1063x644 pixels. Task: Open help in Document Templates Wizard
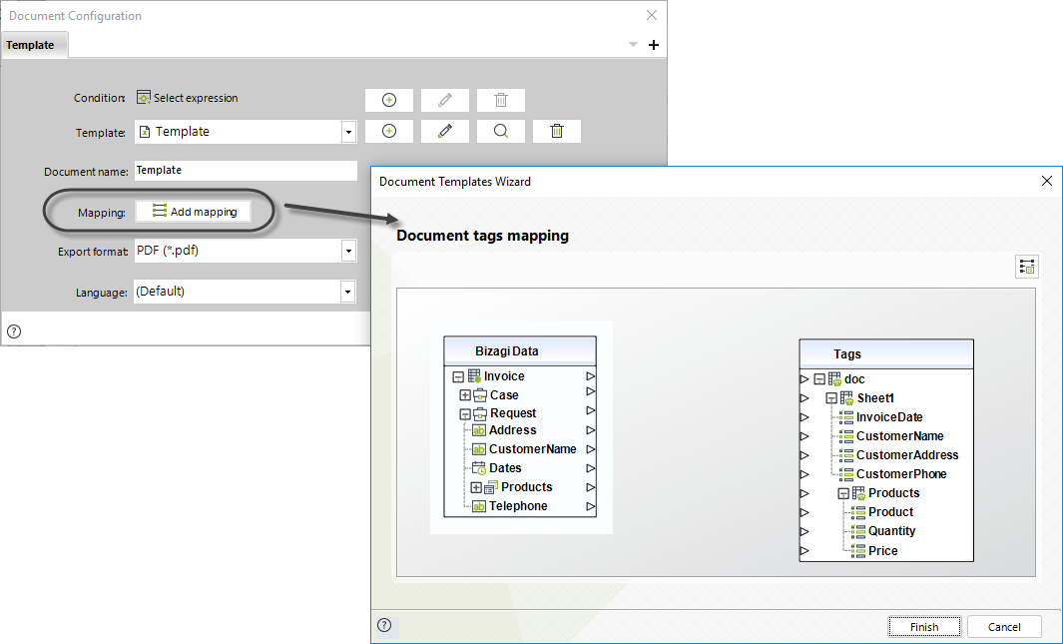[x=384, y=625]
